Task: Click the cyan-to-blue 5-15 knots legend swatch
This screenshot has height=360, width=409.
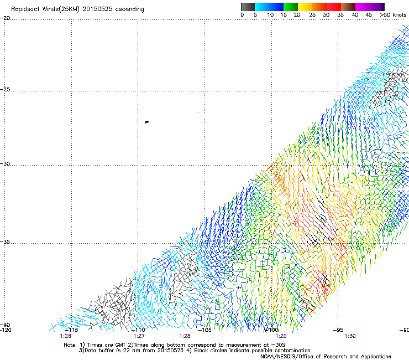Action: coord(269,7)
